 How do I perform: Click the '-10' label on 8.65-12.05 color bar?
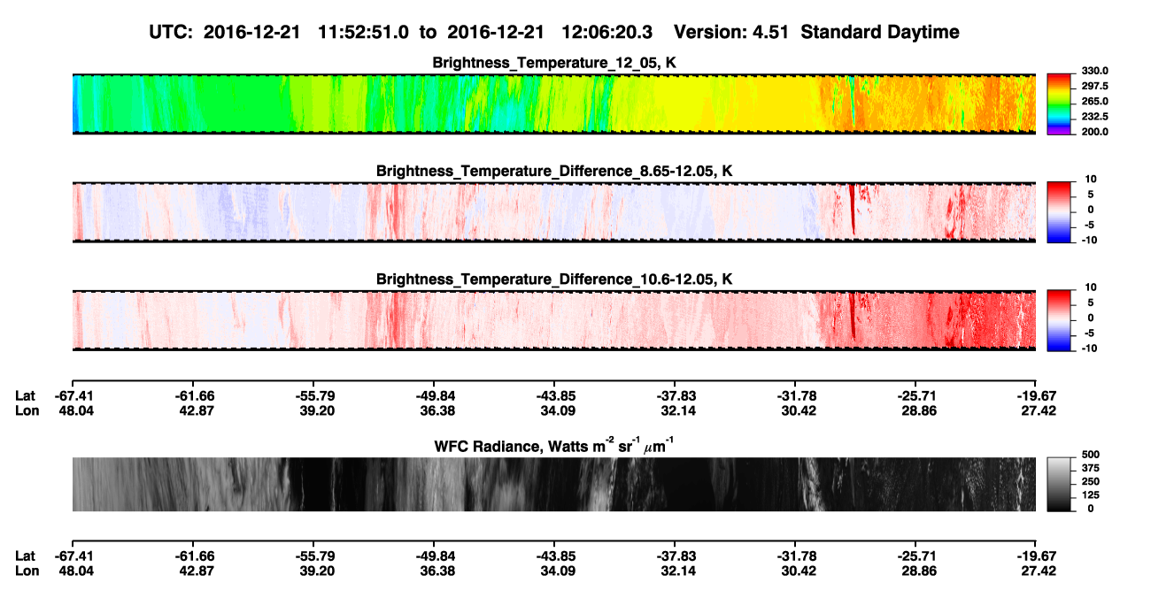point(1088,240)
